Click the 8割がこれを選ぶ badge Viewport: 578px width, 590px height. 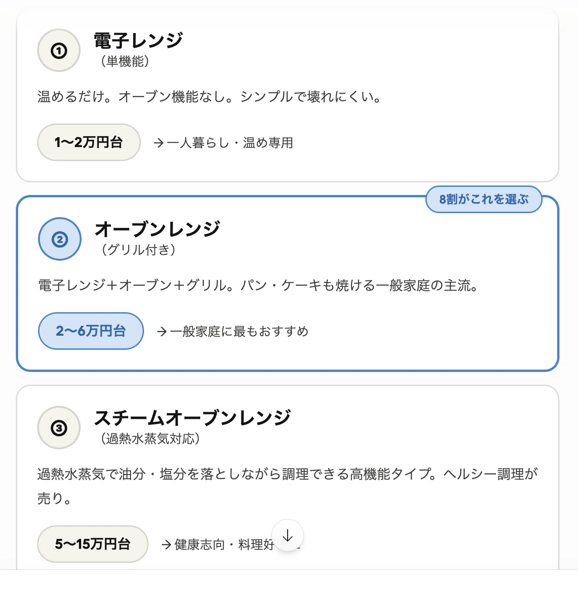click(484, 199)
